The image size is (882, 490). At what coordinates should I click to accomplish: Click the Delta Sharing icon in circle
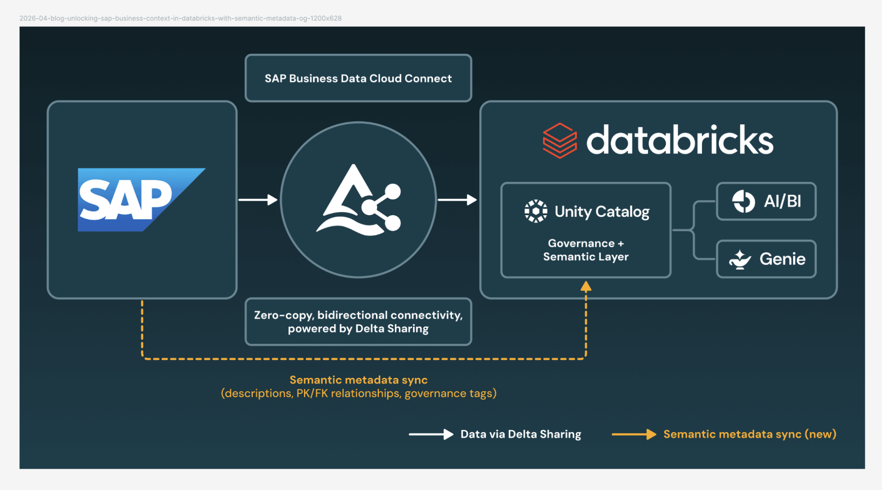tap(358, 200)
